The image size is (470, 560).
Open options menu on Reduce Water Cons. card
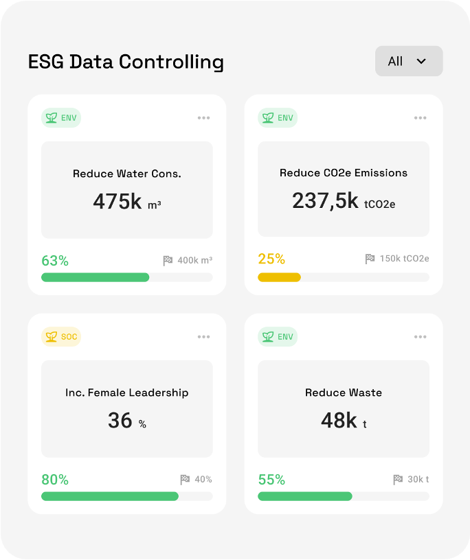204,118
